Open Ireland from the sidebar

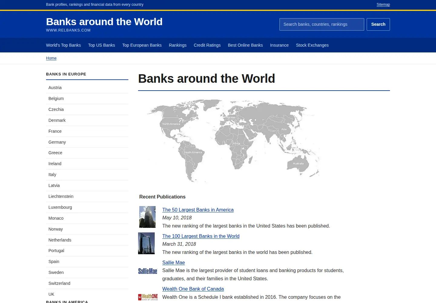coord(87,164)
